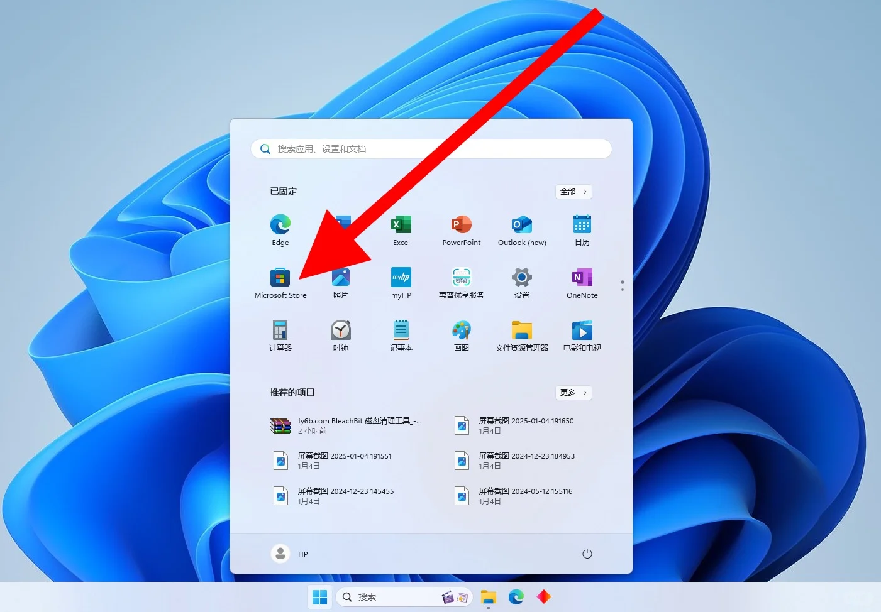Open the myHP app

pyautogui.click(x=401, y=283)
